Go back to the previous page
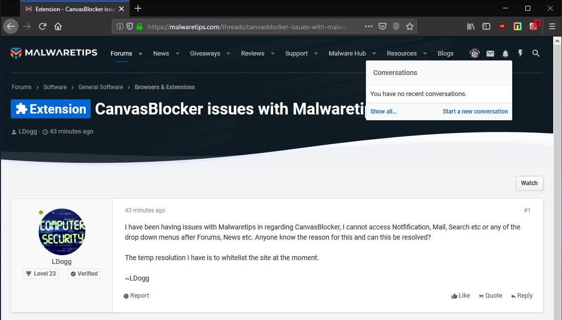Screen dimensions: 562x320 click(11, 26)
